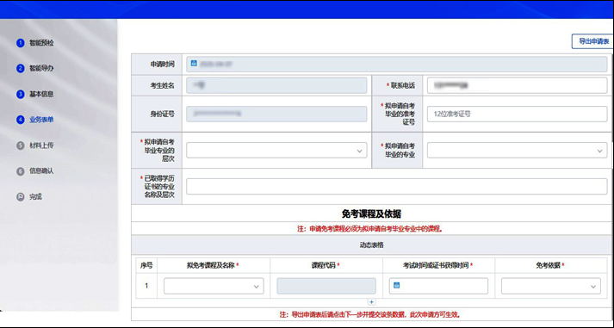
Task: Click the 考生姓名 field
Action: pos(276,85)
